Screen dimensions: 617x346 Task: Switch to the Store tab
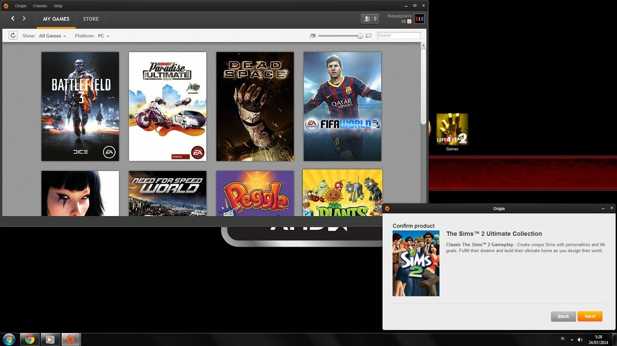click(x=91, y=19)
